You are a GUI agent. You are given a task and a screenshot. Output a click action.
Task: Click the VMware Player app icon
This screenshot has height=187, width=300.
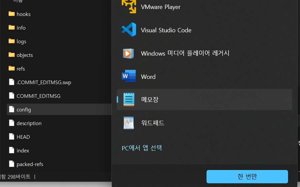click(x=129, y=6)
